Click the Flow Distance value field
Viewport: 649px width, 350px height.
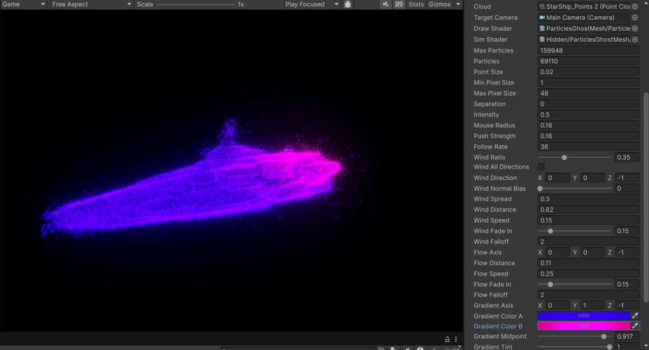[x=588, y=263]
